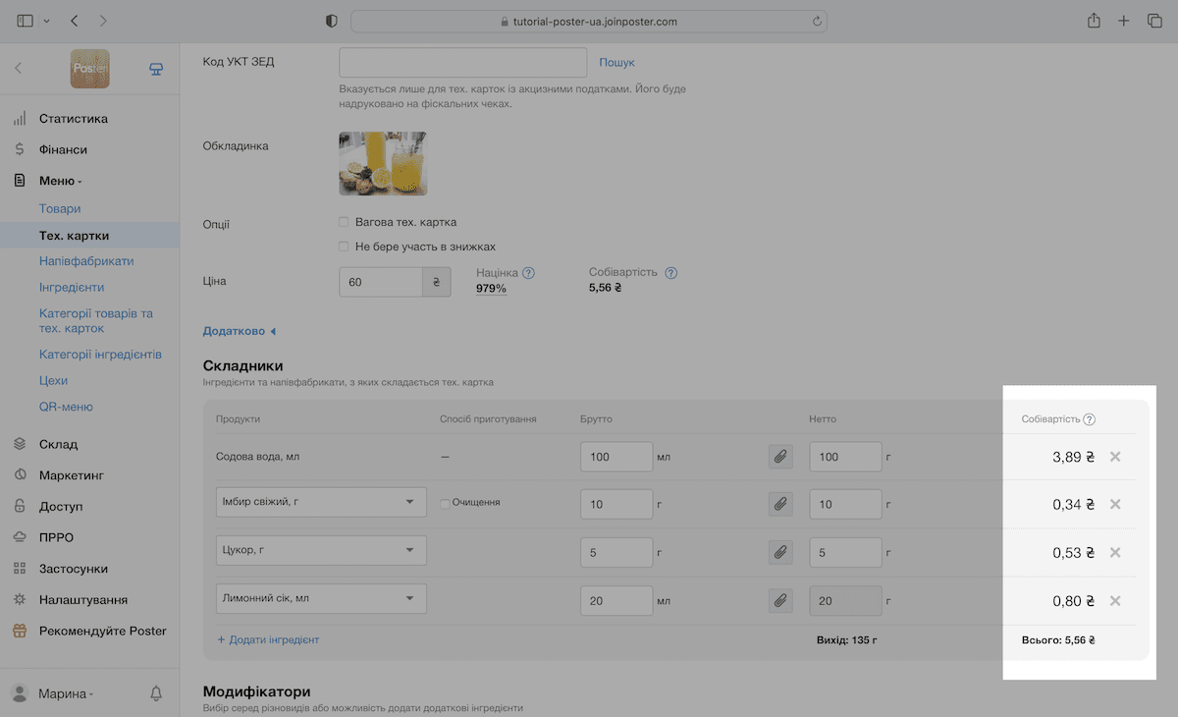Click the Пошук link next to code field
Screen dimensions: 1178x717
(617, 63)
